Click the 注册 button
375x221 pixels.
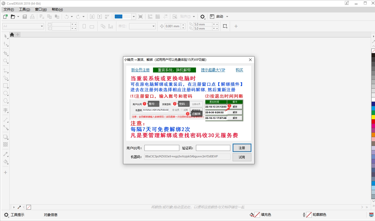pyautogui.click(x=242, y=148)
